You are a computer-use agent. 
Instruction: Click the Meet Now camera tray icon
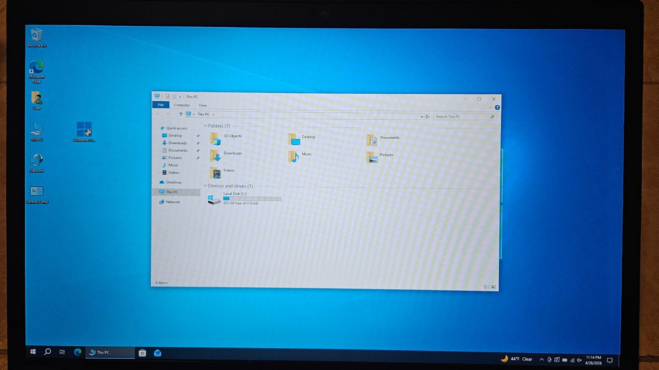(549, 360)
